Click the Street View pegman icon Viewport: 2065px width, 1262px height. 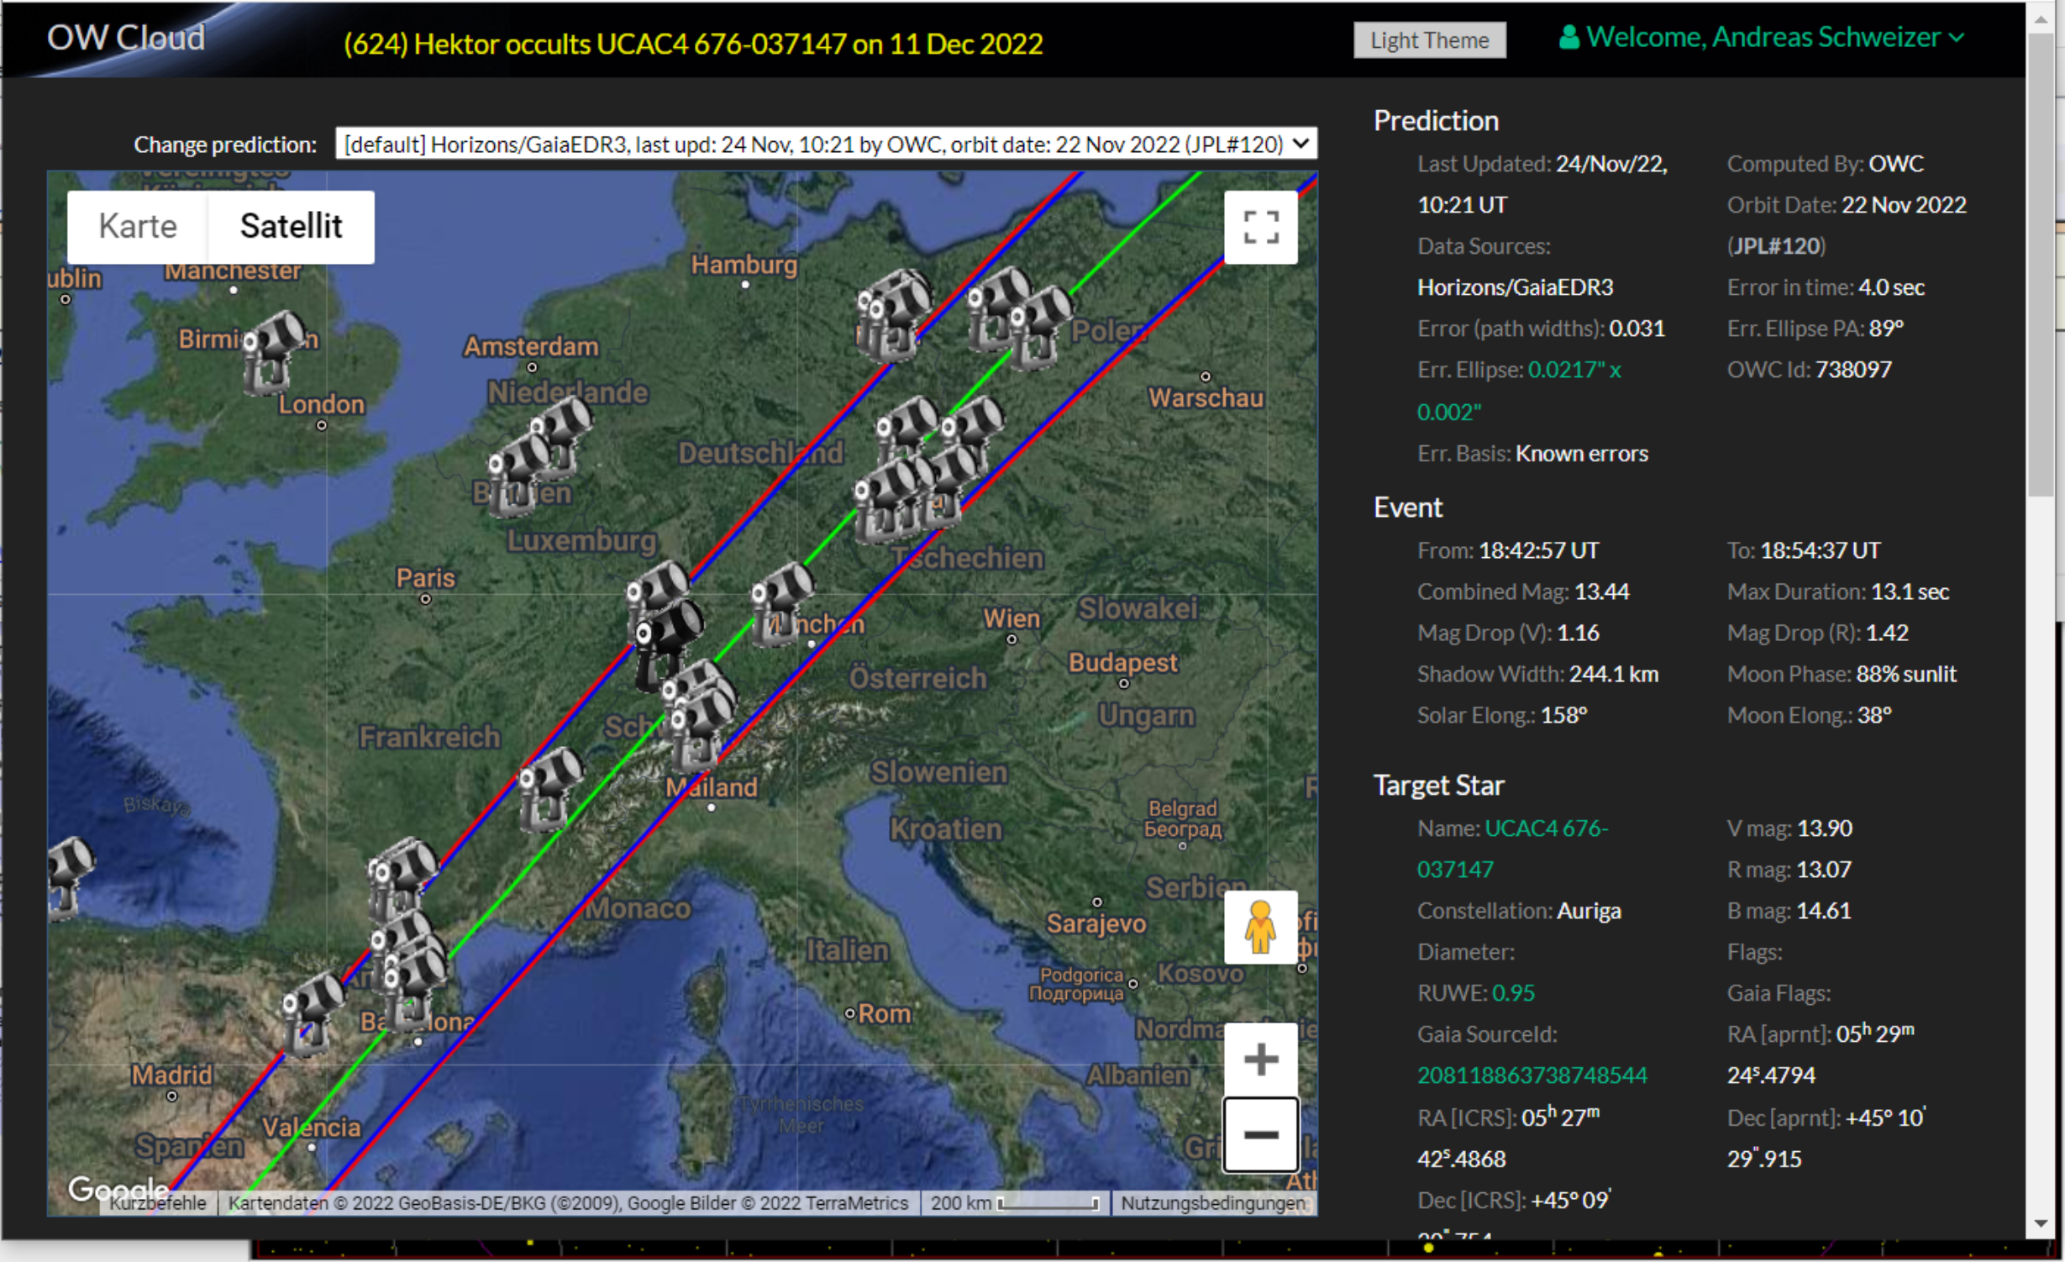[x=1260, y=927]
